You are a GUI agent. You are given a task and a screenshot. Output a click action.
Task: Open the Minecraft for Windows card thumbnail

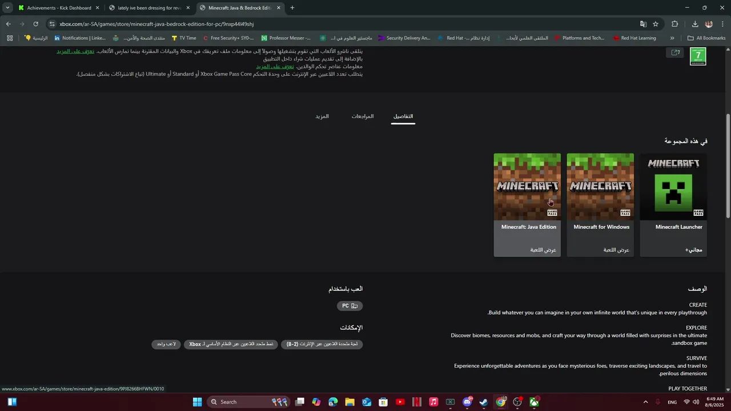(x=600, y=187)
